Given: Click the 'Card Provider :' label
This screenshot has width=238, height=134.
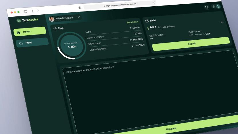Looking at the screenshot, I should click(x=156, y=35).
